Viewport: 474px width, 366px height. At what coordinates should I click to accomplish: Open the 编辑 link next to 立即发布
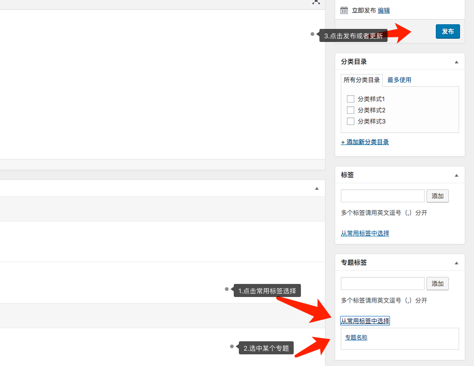384,11
